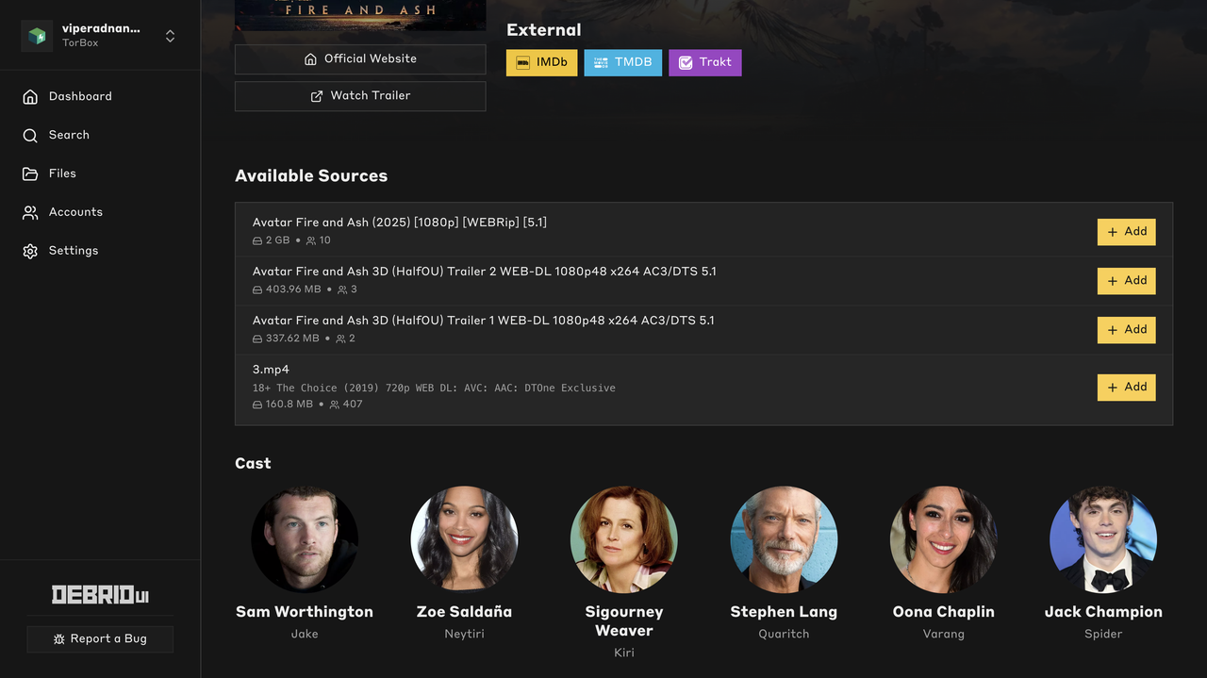Select 'Avatar Fire and Ash (2025) [1080p]' title
This screenshot has width=1207, height=678.
(400, 223)
